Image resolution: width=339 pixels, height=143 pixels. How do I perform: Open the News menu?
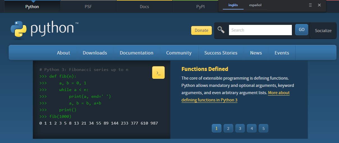(256, 53)
